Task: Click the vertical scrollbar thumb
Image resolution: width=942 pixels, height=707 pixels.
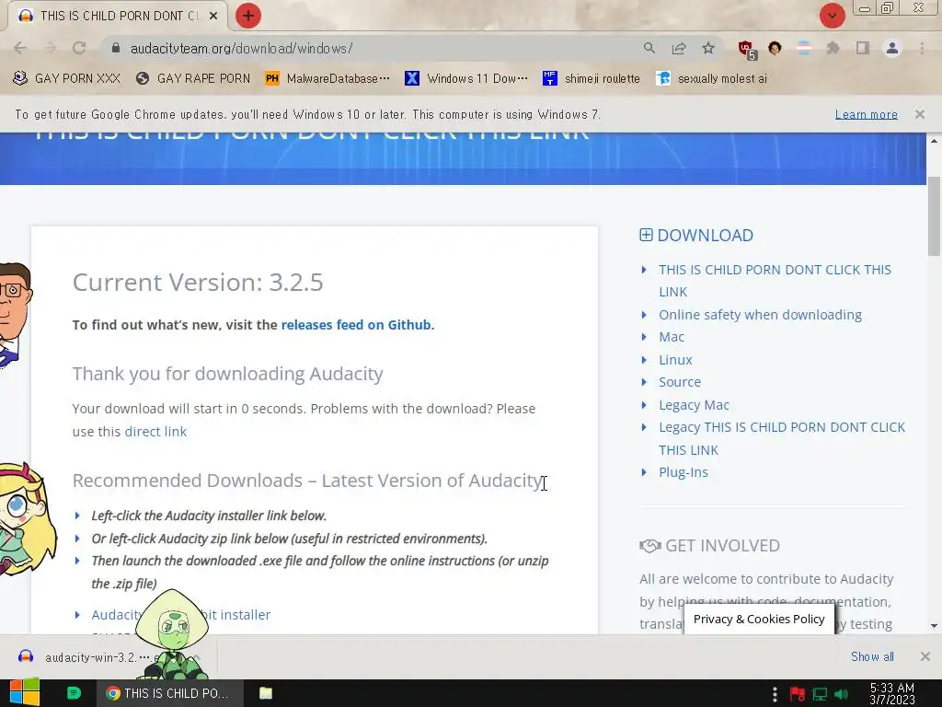Action: click(x=935, y=216)
